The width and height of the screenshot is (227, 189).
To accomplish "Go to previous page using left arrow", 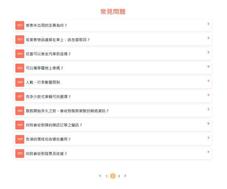I will click(x=100, y=176).
